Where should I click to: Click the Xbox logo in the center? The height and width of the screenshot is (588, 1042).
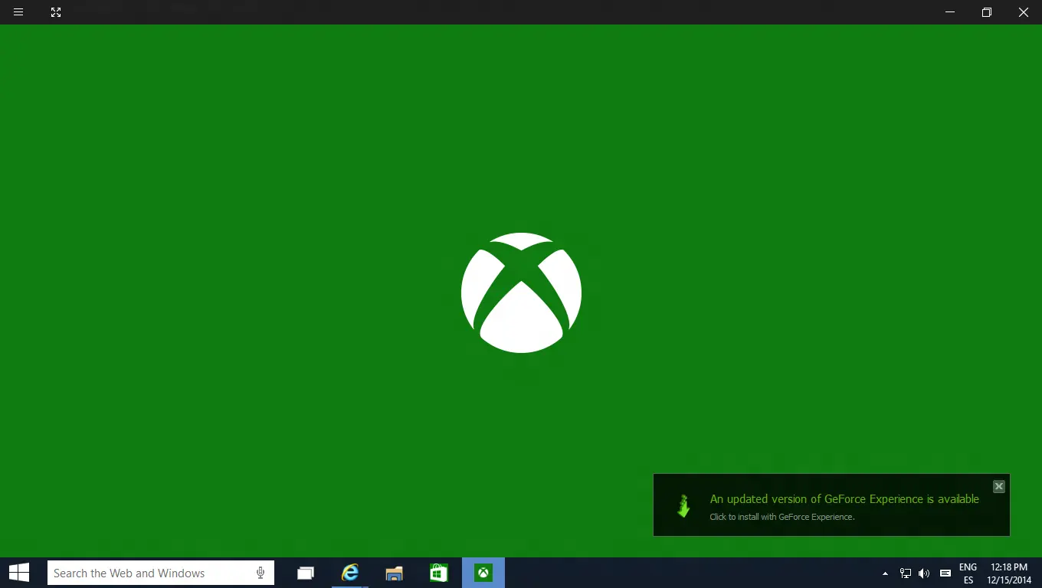click(x=521, y=293)
